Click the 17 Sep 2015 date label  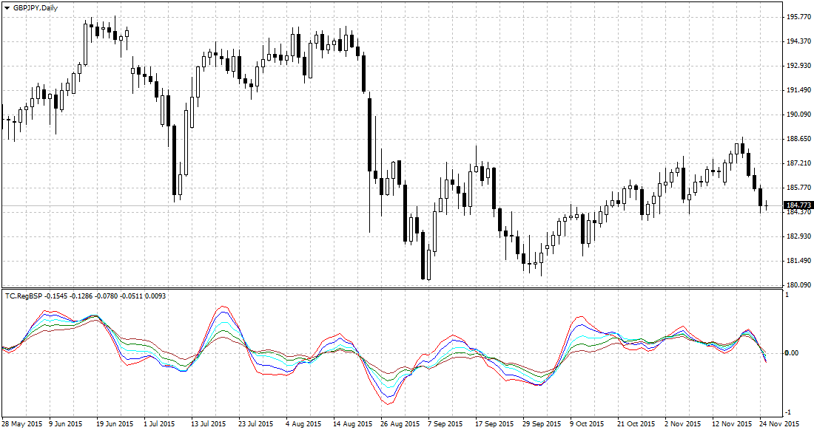[x=494, y=424]
